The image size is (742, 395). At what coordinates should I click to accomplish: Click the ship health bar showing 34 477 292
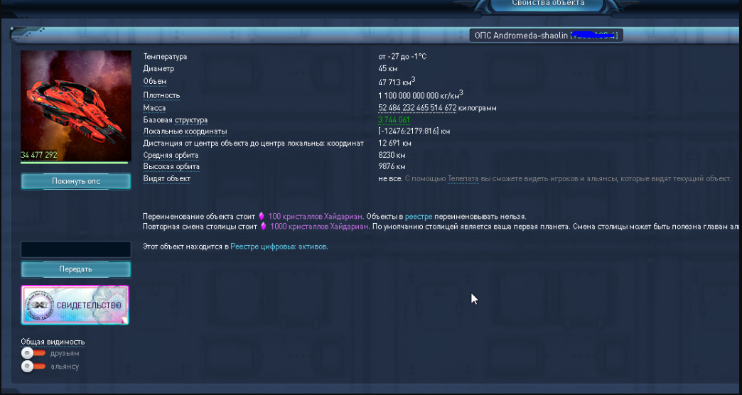tap(75, 162)
